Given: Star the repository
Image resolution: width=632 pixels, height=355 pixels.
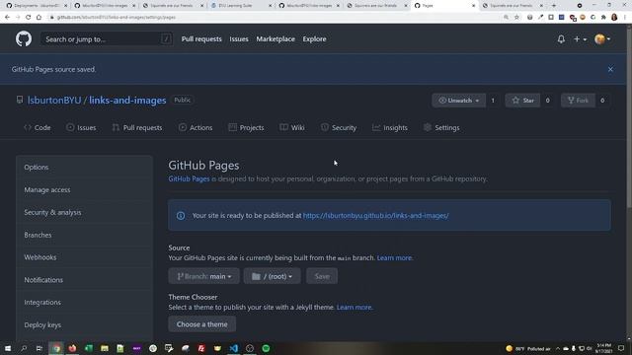Looking at the screenshot, I should tap(522, 101).
